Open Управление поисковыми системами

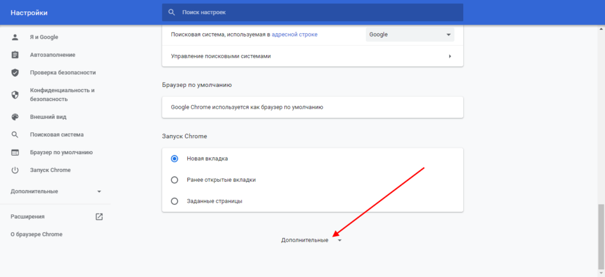point(312,56)
